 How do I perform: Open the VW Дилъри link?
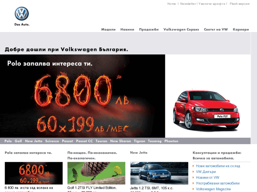(x=206, y=172)
